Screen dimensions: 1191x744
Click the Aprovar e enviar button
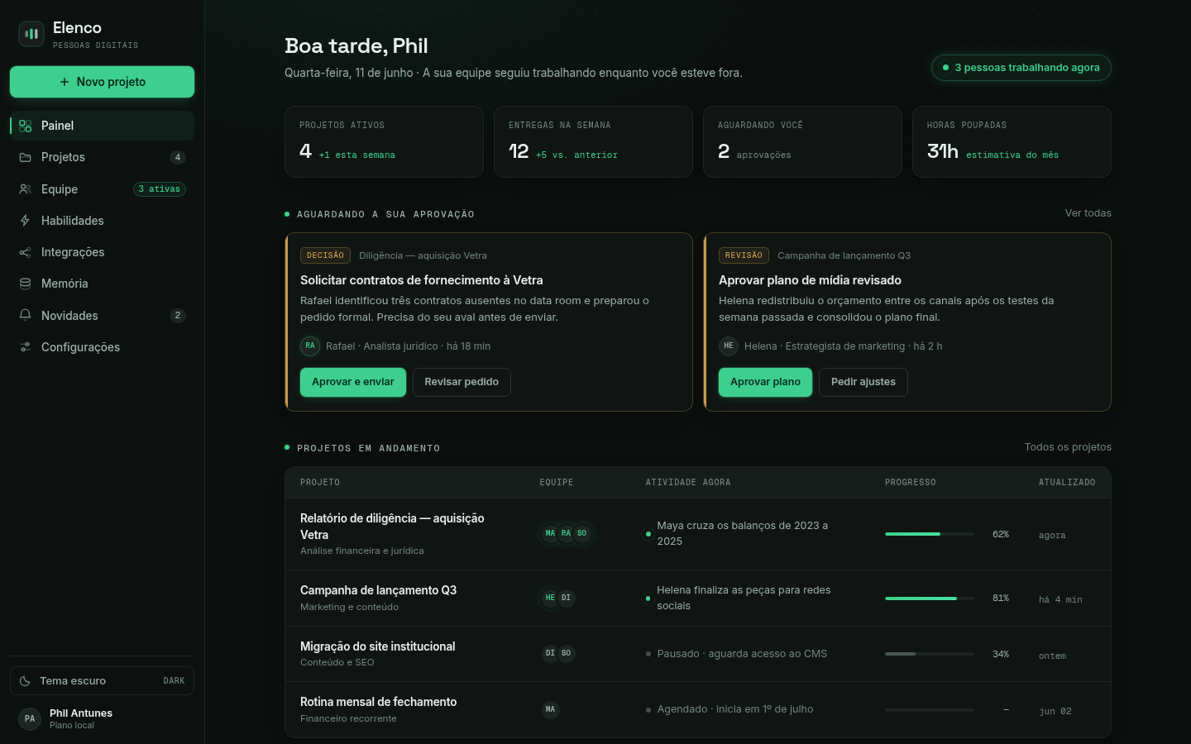click(353, 382)
